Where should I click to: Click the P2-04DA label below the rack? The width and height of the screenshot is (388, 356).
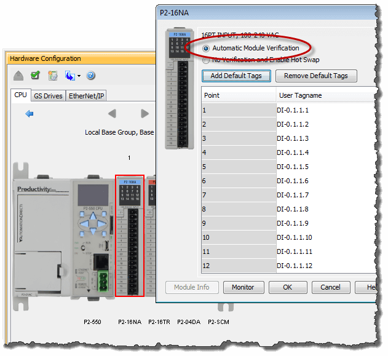[189, 322]
